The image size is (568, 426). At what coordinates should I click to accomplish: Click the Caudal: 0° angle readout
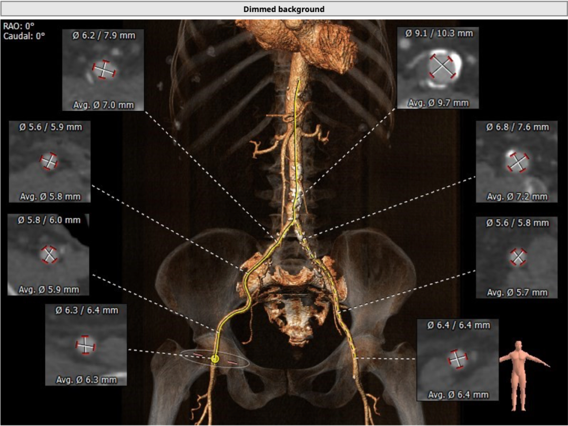24,36
